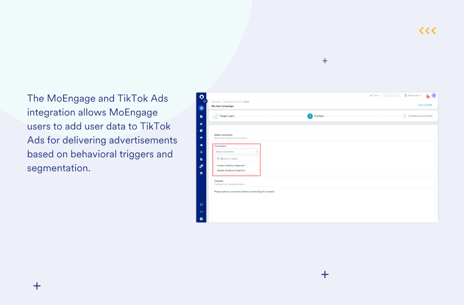
Task: Open the pie chart segment icon
Action: pyautogui.click(x=201, y=131)
